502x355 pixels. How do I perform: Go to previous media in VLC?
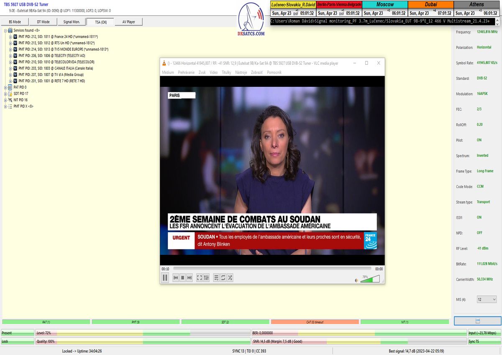[x=176, y=277]
